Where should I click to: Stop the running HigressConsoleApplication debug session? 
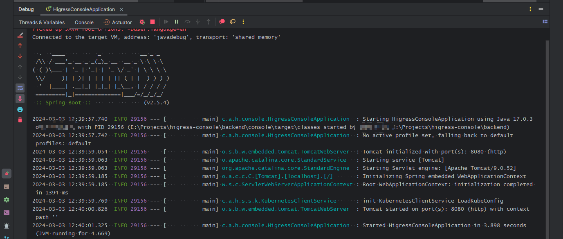click(153, 22)
